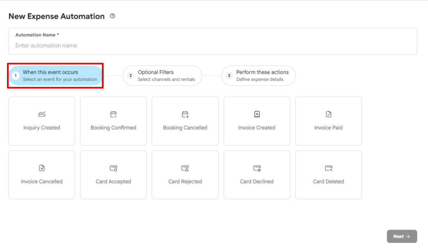This screenshot has width=428, height=248.
Task: Choose the Booking Cancelled label
Action: tap(185, 128)
